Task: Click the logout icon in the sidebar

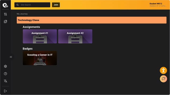Action: [x=6, y=91]
